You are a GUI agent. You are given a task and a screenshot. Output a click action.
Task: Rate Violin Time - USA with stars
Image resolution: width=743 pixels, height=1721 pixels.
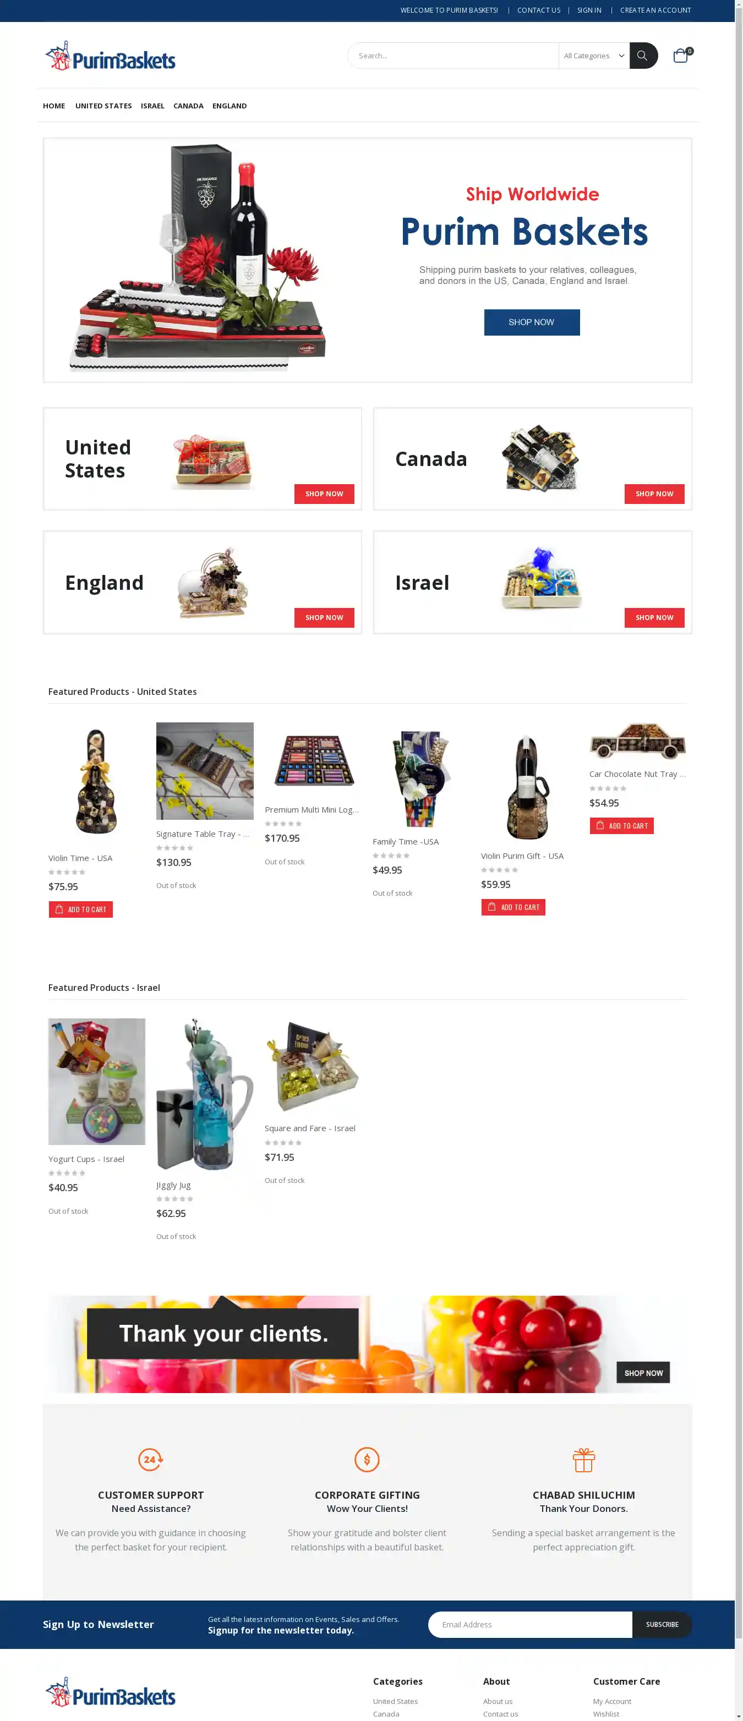tap(67, 872)
